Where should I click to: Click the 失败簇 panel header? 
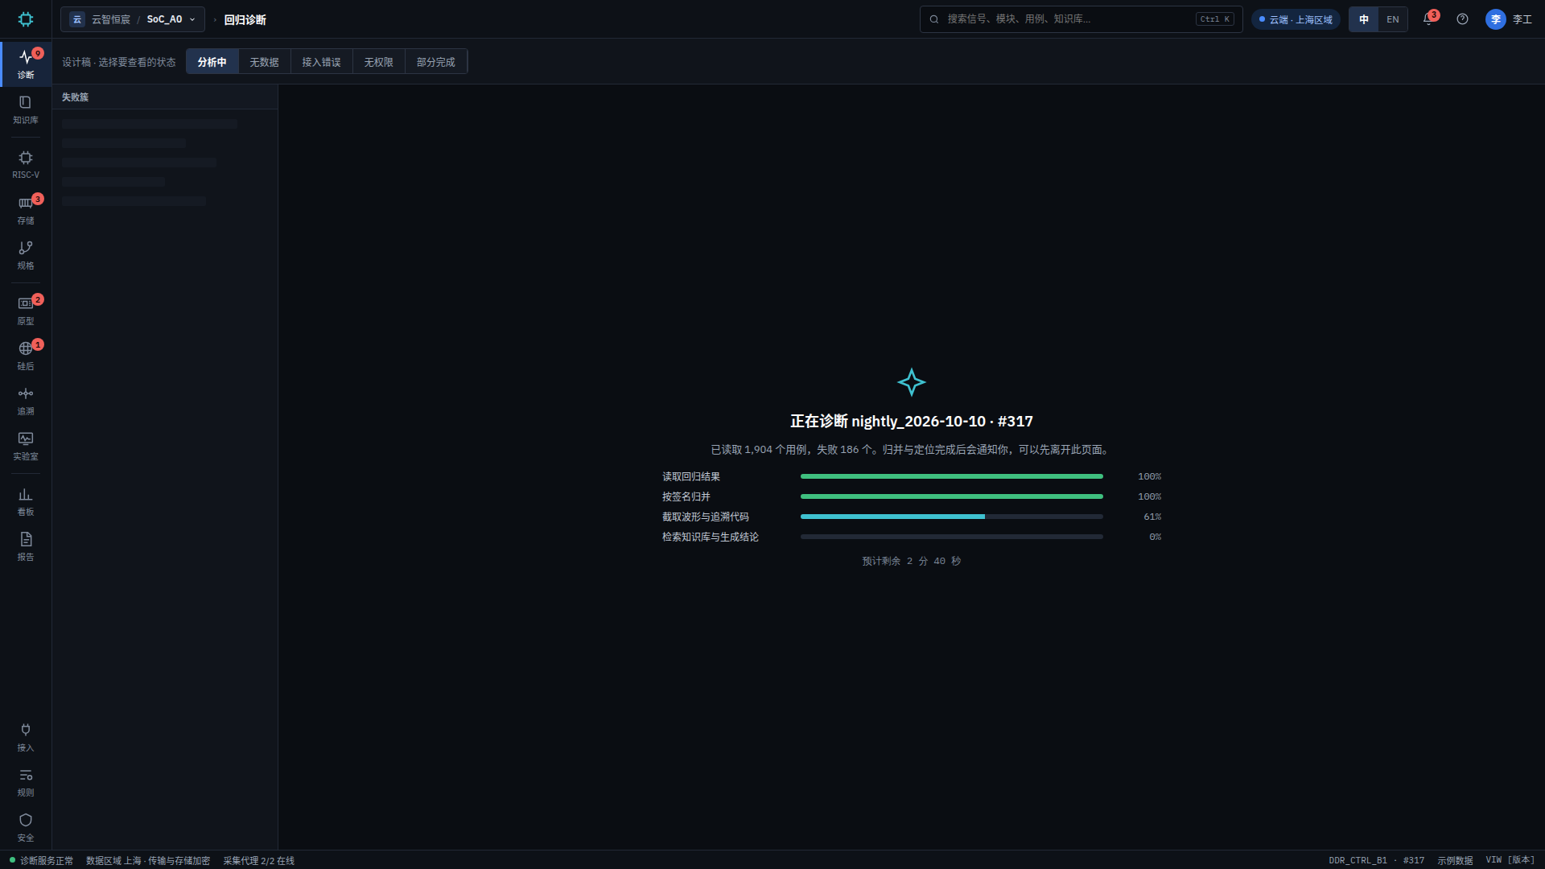coord(165,97)
